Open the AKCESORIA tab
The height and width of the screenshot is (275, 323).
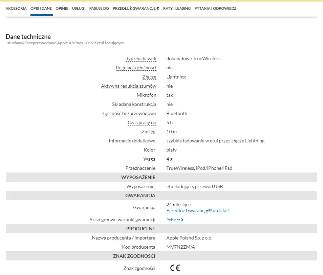[16, 8]
